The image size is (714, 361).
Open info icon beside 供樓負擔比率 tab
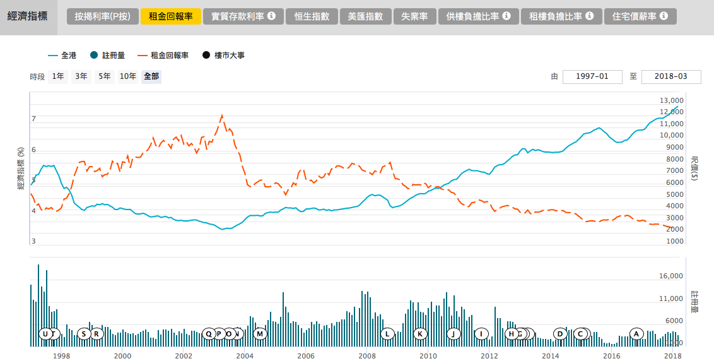point(506,16)
